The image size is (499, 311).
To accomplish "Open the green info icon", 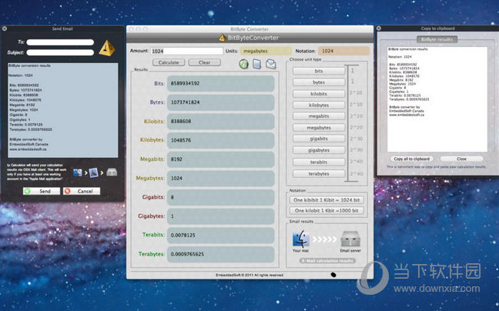I will pos(243,64).
